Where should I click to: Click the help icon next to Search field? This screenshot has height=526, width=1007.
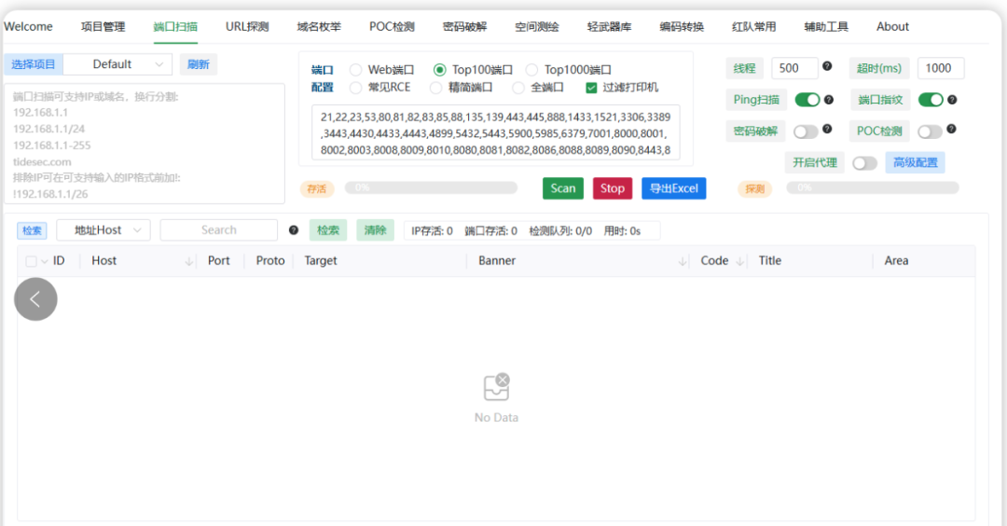pos(294,230)
